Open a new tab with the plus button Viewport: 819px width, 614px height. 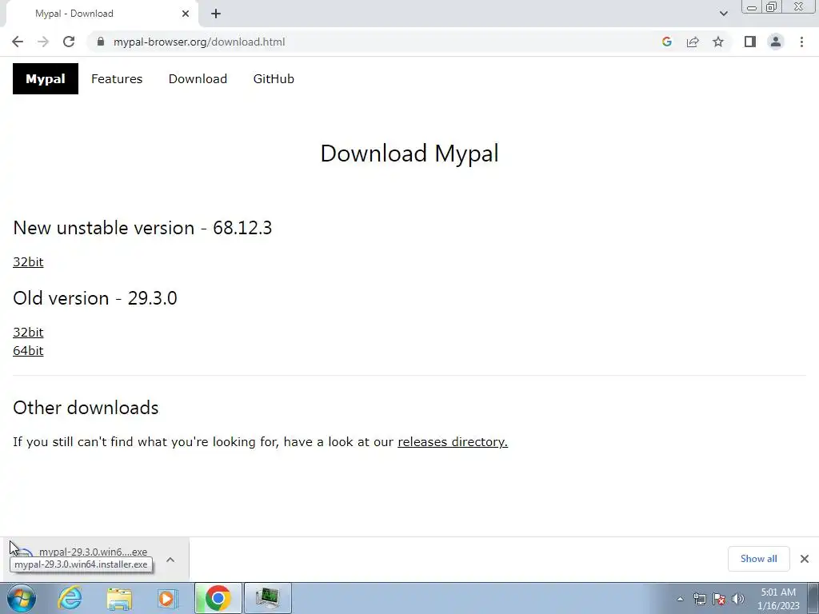(216, 14)
